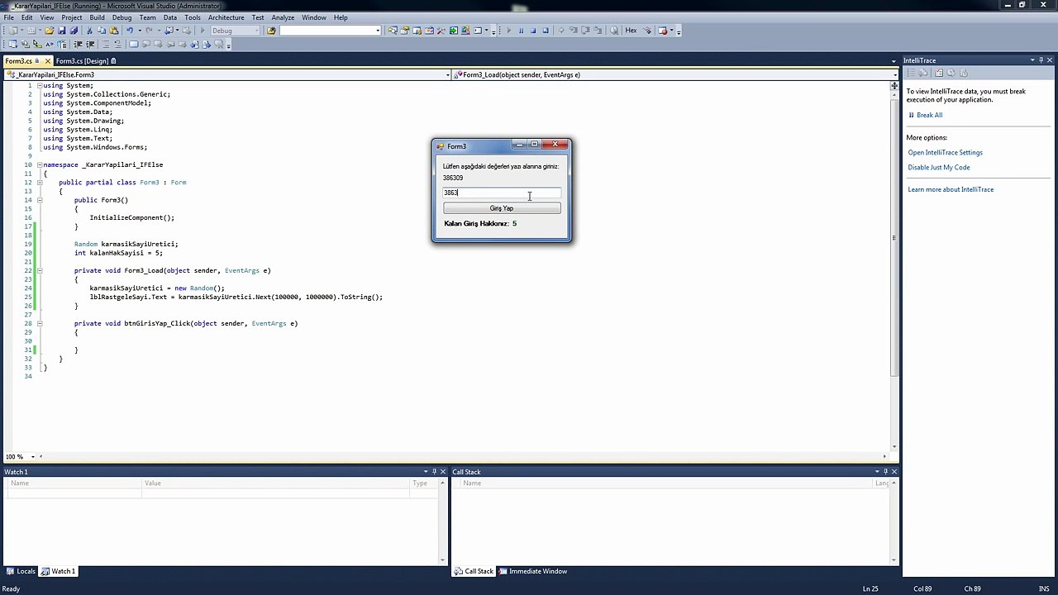Click the Cut scissors icon

point(90,31)
